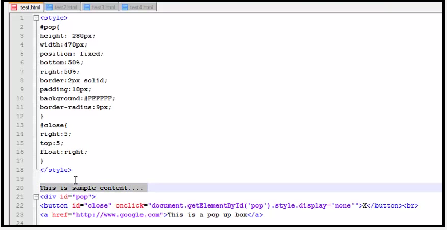This screenshot has height=230, width=447.
Task: Click the closing '</style>' tag
Action: (x=56, y=170)
